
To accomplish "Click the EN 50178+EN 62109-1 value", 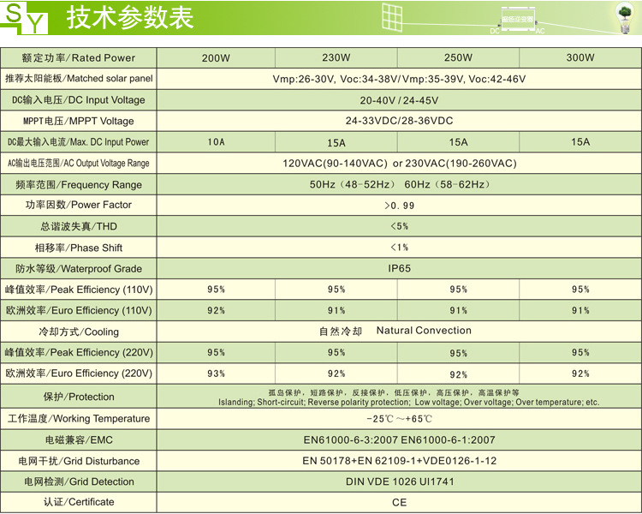I will (x=399, y=461).
